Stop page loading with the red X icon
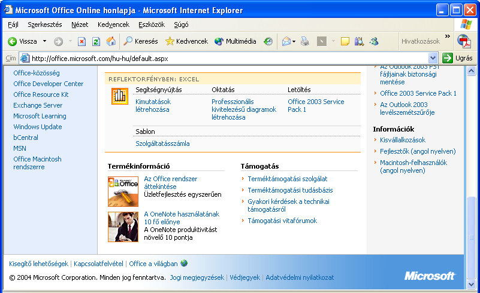 coord(81,41)
